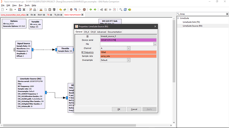229x128 pixels.
Task: Cancel the properties dialog
Action: click(134, 109)
